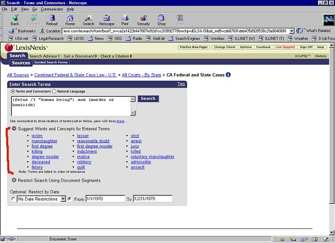
Task: Open the Home page toolbar icon
Action: [70, 20]
